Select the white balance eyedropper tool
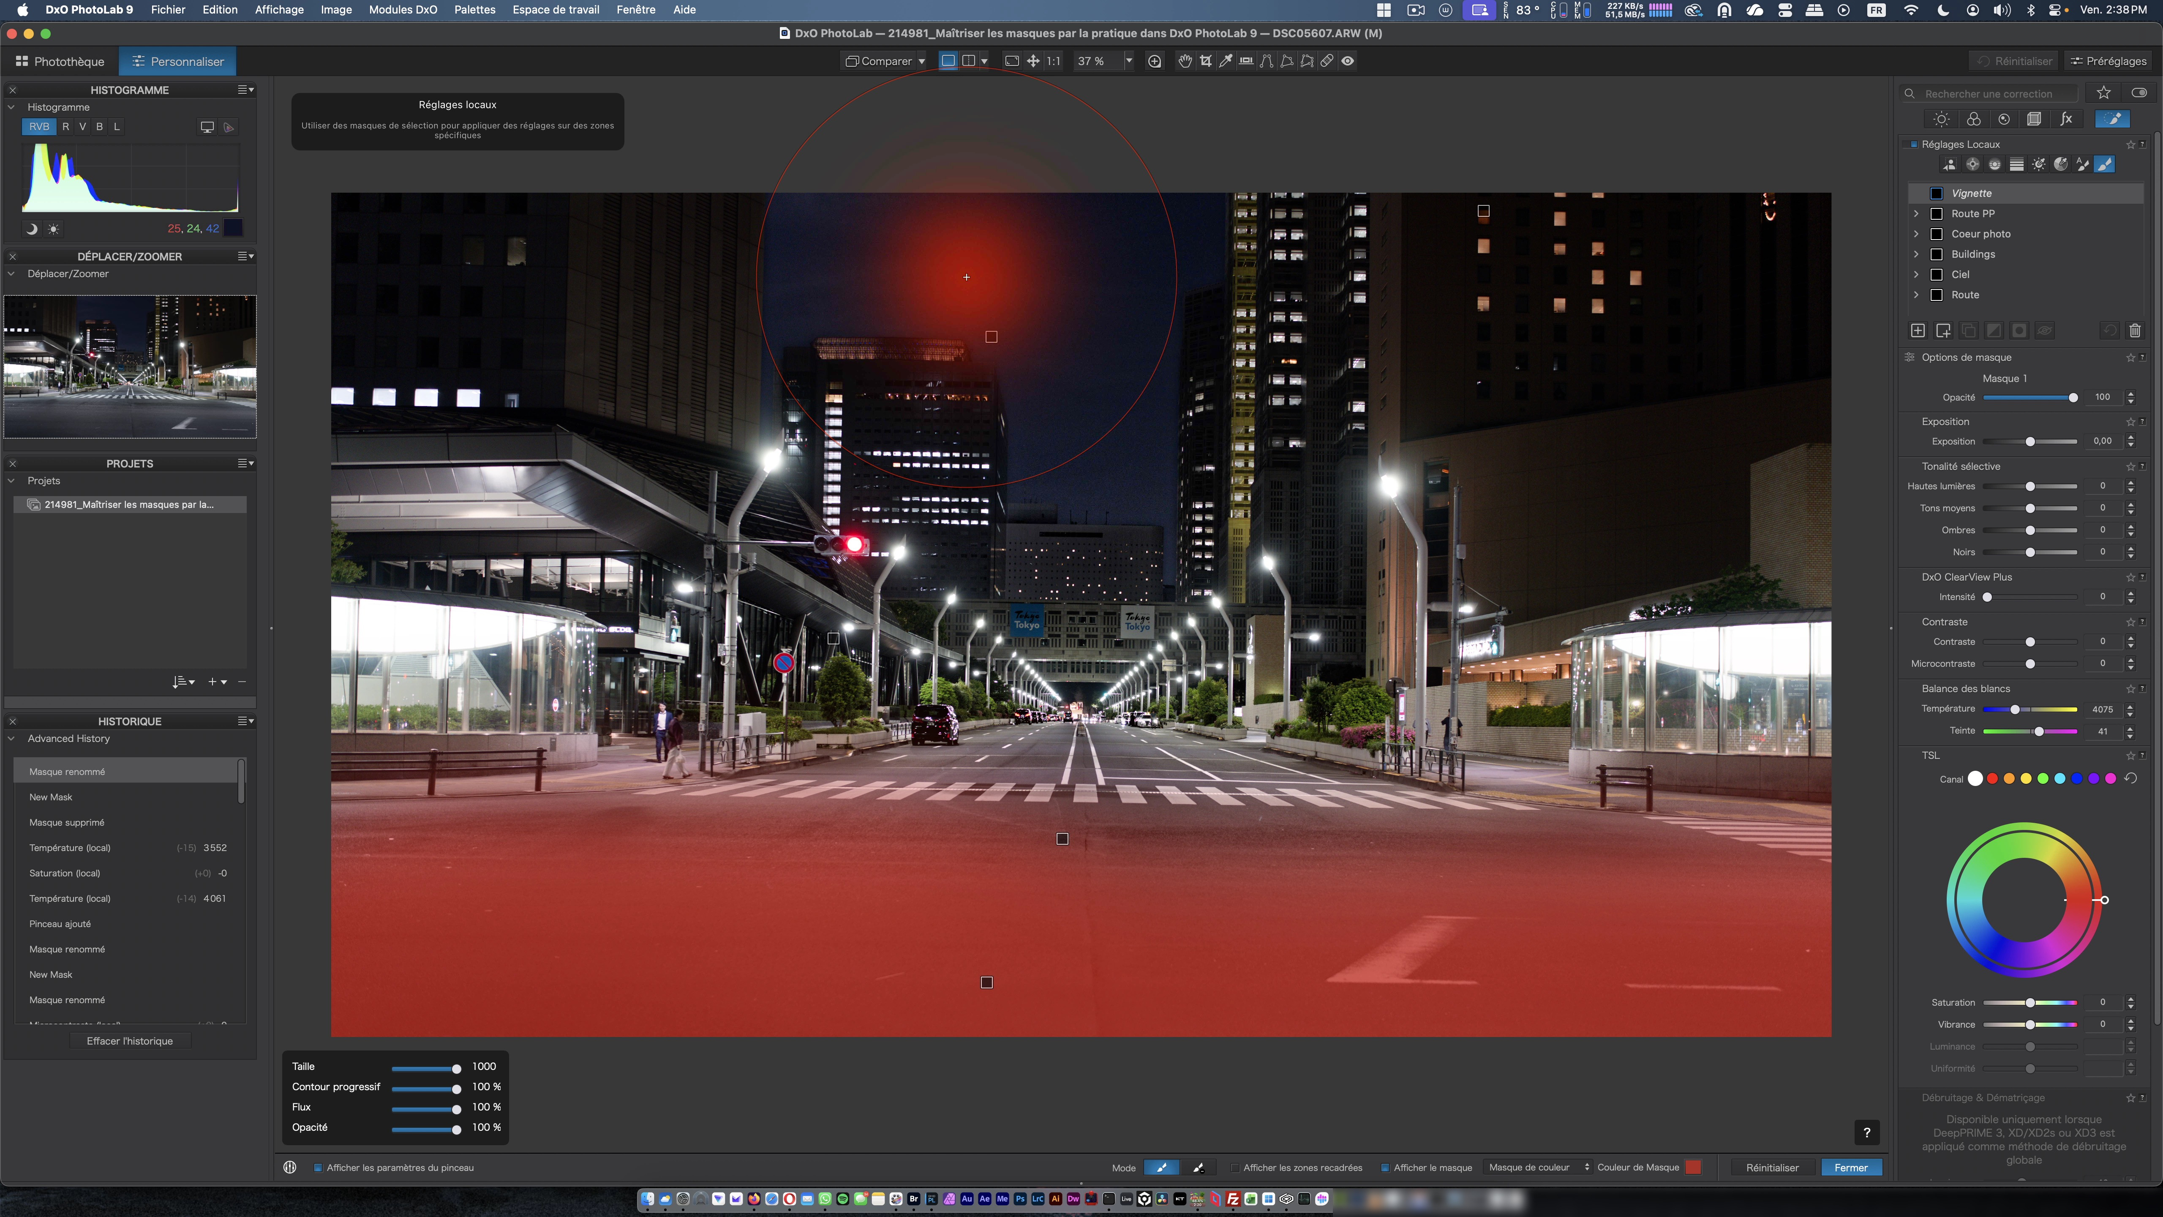This screenshot has height=1217, width=2163. click(1226, 61)
